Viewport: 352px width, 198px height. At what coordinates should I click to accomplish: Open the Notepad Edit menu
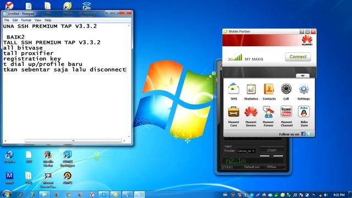[15, 20]
